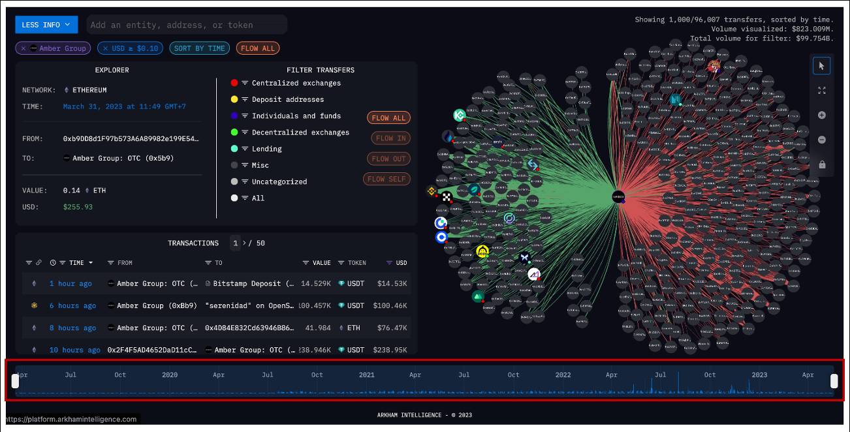This screenshot has width=850, height=432.
Task: Click the dark blue butterfly logo node
Action: 524,258
